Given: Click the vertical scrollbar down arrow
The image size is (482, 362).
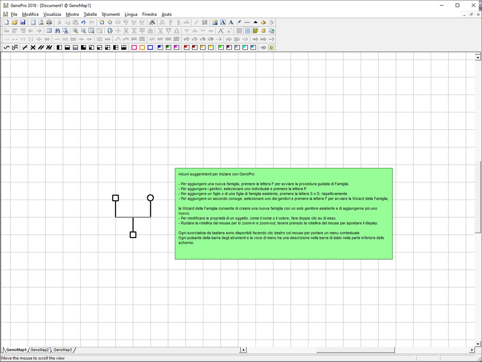Looking at the screenshot, I should click(x=477, y=344).
